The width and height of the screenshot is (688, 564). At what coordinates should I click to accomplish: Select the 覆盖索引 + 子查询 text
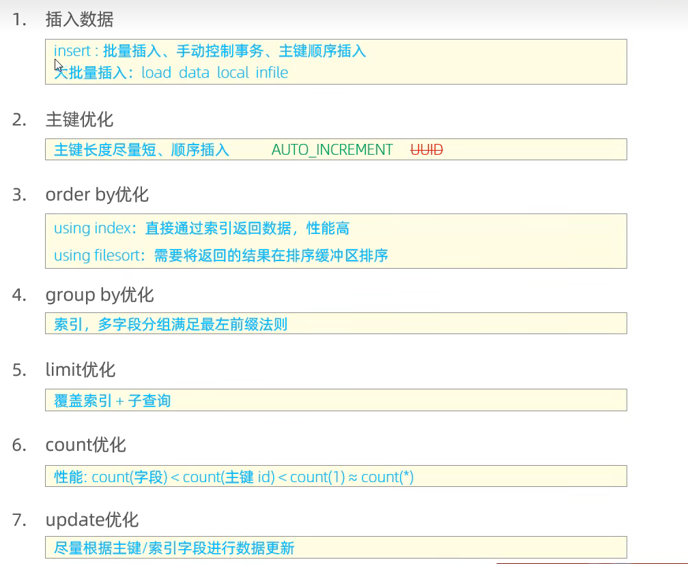[112, 401]
